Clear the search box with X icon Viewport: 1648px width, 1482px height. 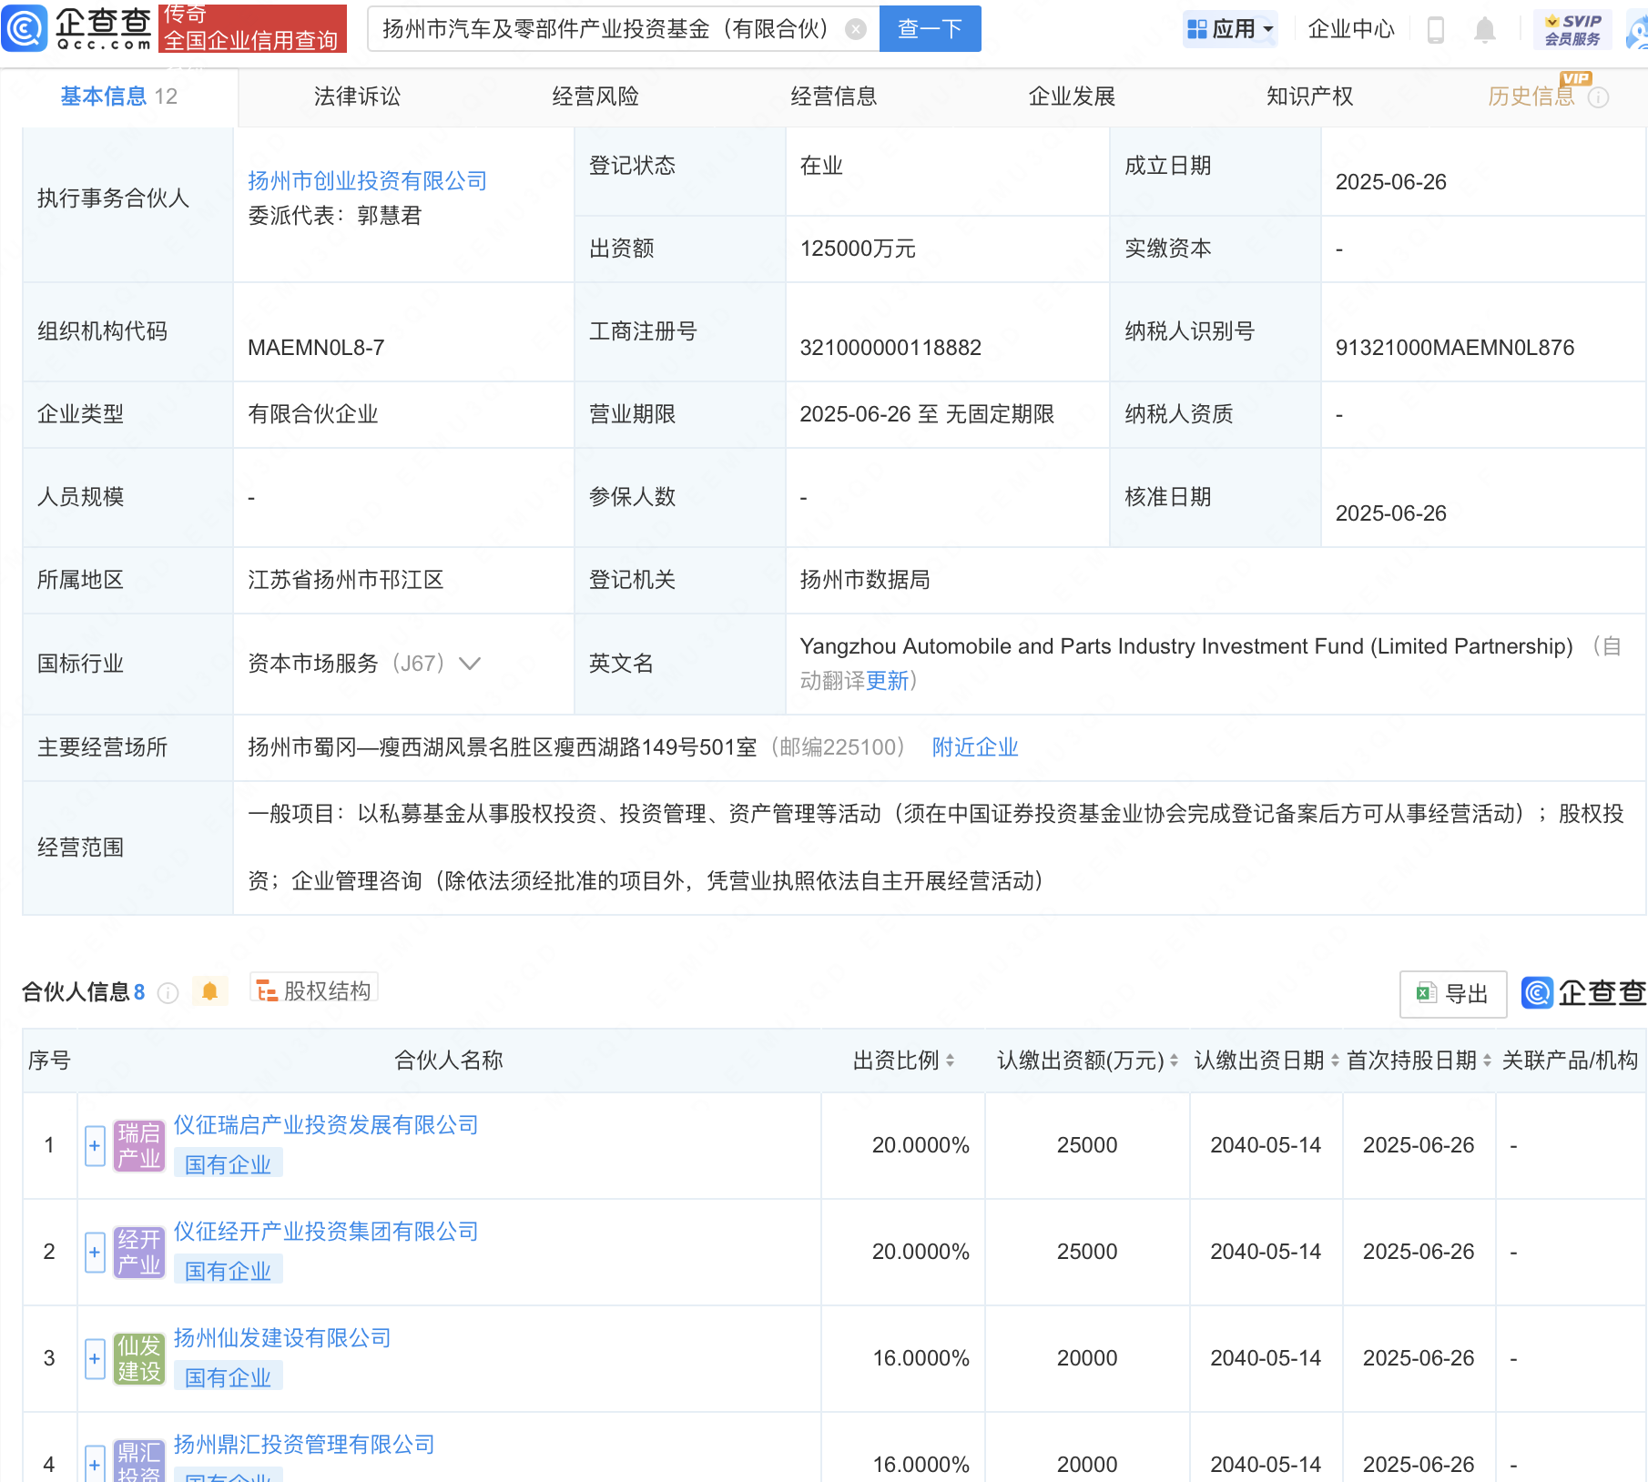(856, 29)
